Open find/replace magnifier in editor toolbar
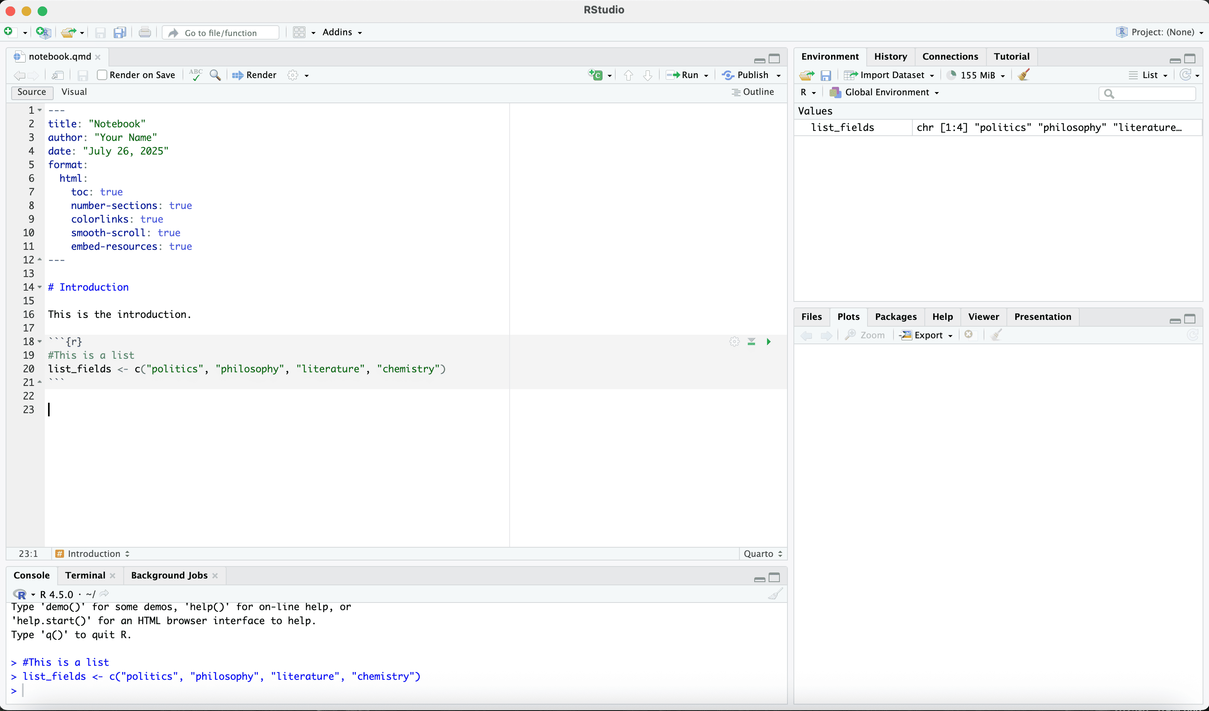Image resolution: width=1209 pixels, height=711 pixels. [215, 75]
